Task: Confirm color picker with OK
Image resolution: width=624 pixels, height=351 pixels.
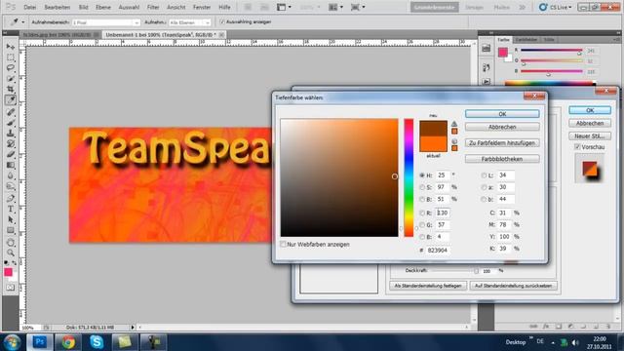Action: (x=502, y=114)
